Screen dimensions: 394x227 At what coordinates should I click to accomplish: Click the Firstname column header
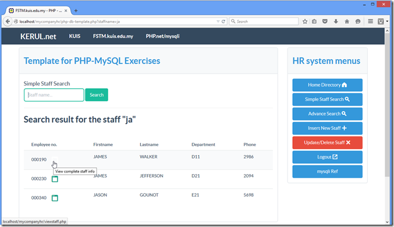[x=103, y=145]
